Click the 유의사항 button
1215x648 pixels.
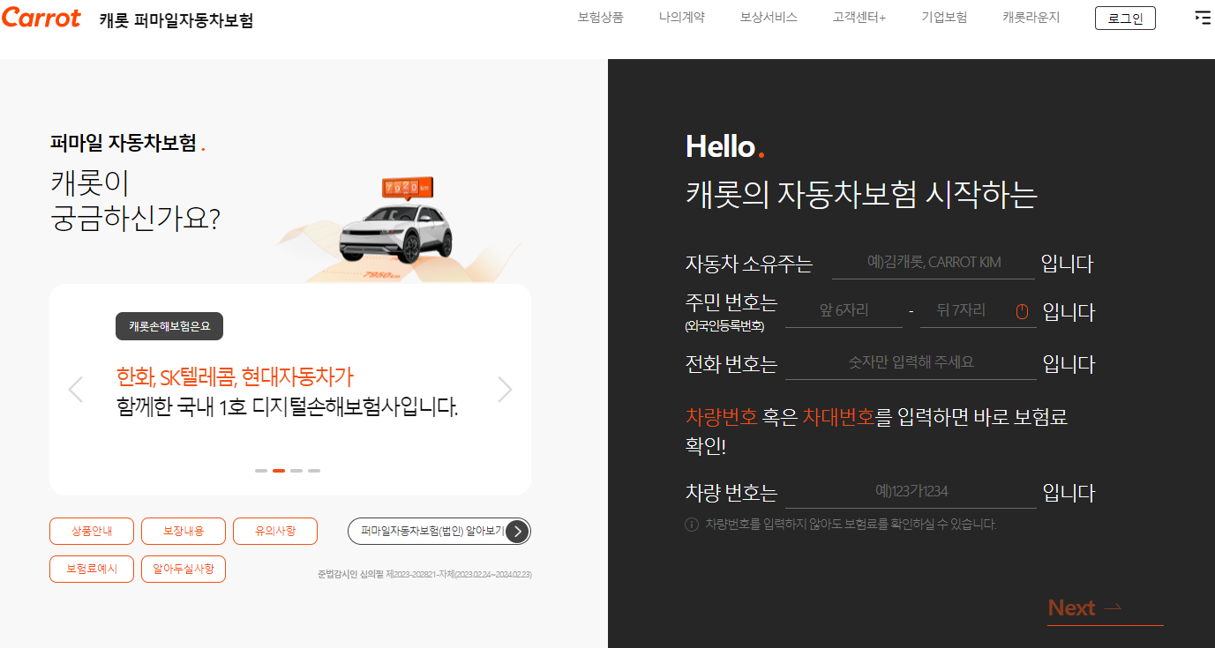[275, 532]
